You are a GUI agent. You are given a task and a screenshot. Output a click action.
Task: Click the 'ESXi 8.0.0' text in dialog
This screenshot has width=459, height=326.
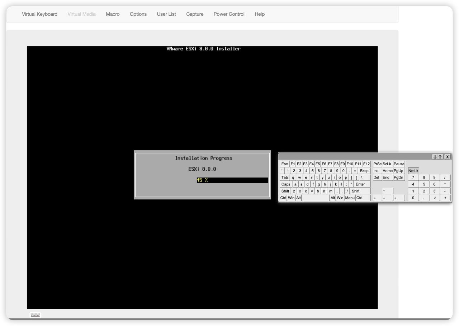(202, 169)
